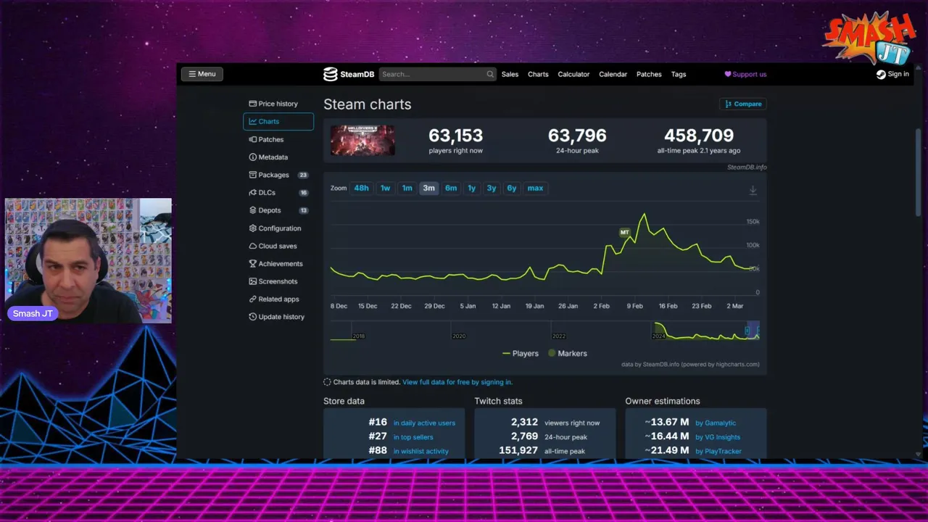Select Achievements in the sidebar
928x522 pixels.
(x=278, y=264)
